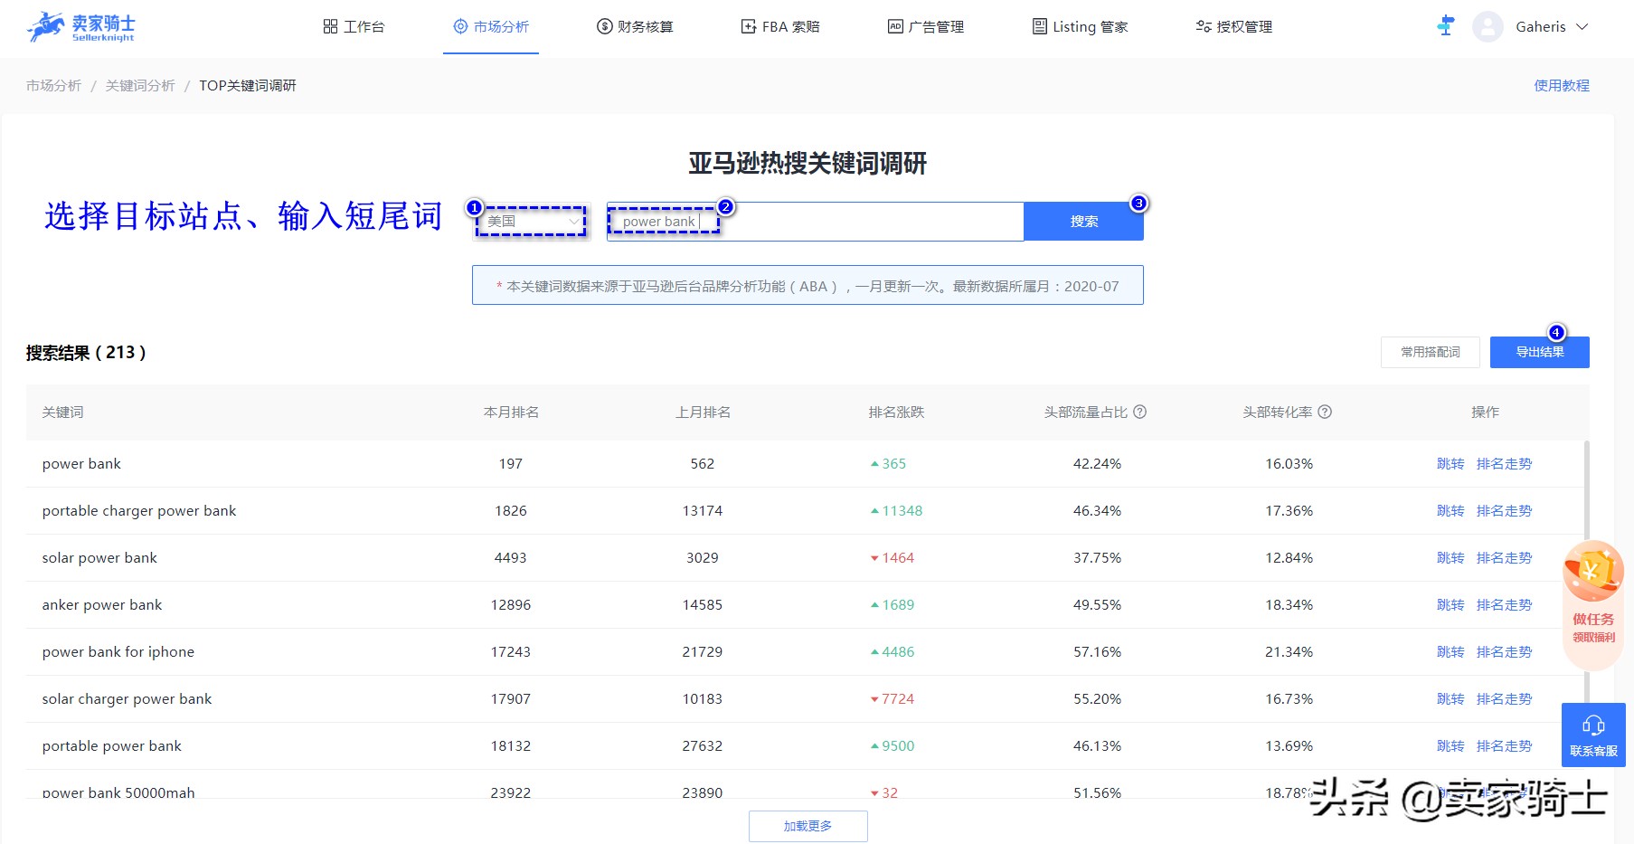Expand the Gaheris account menu
The width and height of the screenshot is (1634, 844).
1551,26
